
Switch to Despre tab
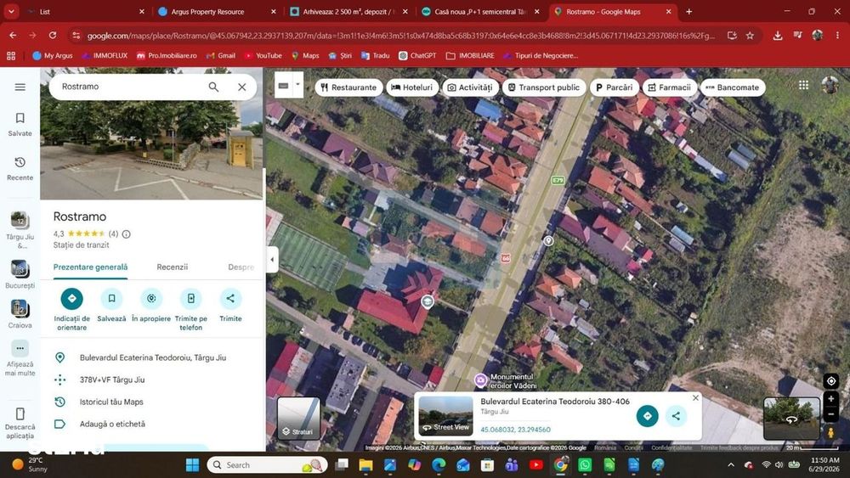(x=241, y=267)
